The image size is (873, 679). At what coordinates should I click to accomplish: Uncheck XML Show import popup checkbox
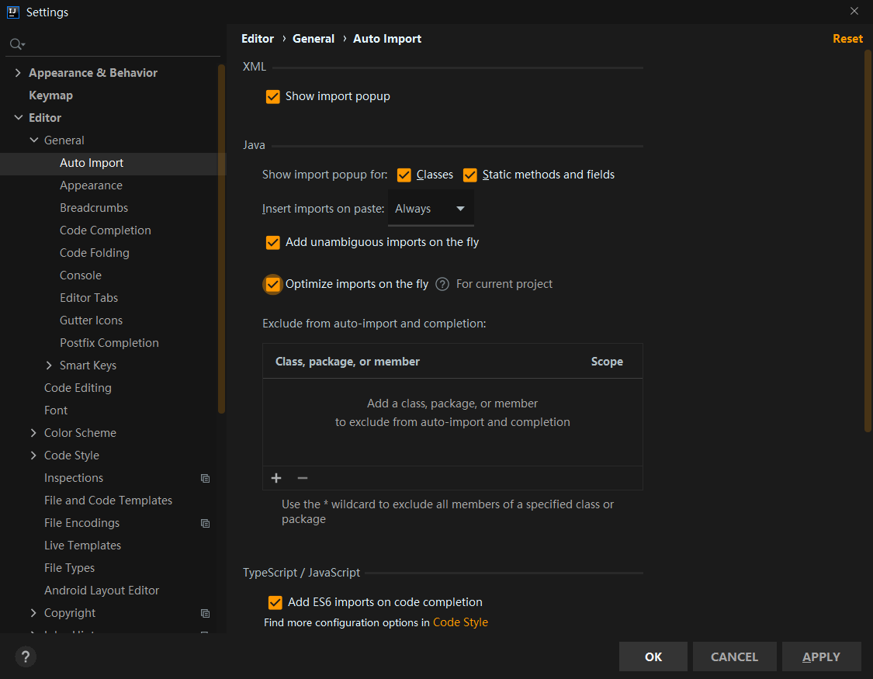coord(273,97)
